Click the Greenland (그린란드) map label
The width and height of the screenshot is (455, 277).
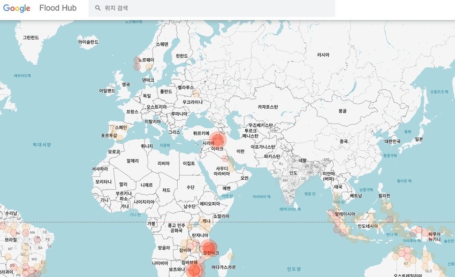(31, 38)
